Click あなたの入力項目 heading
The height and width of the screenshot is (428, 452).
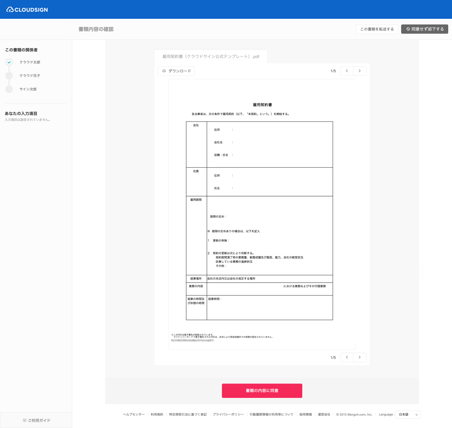point(21,114)
